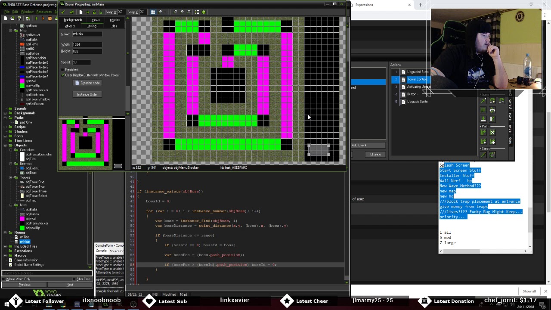Screen dimensions: 551x310
Task: Open the draw actions tab
Action: tap(511, 141)
